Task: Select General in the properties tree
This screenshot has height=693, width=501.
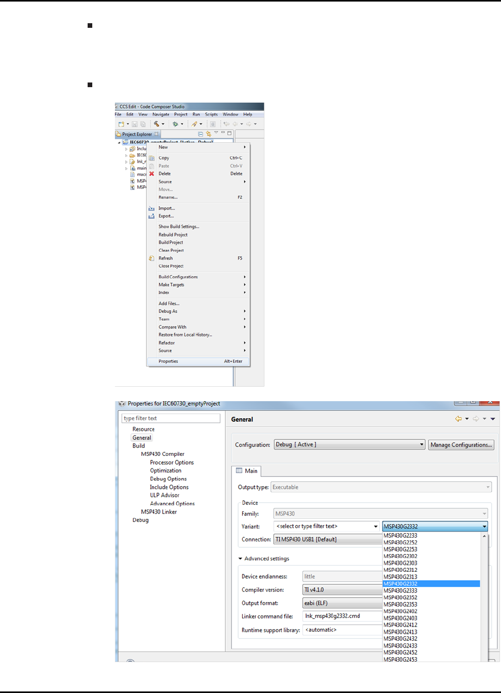Action: tap(142, 438)
